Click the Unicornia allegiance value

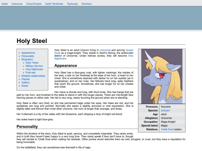(166, 118)
